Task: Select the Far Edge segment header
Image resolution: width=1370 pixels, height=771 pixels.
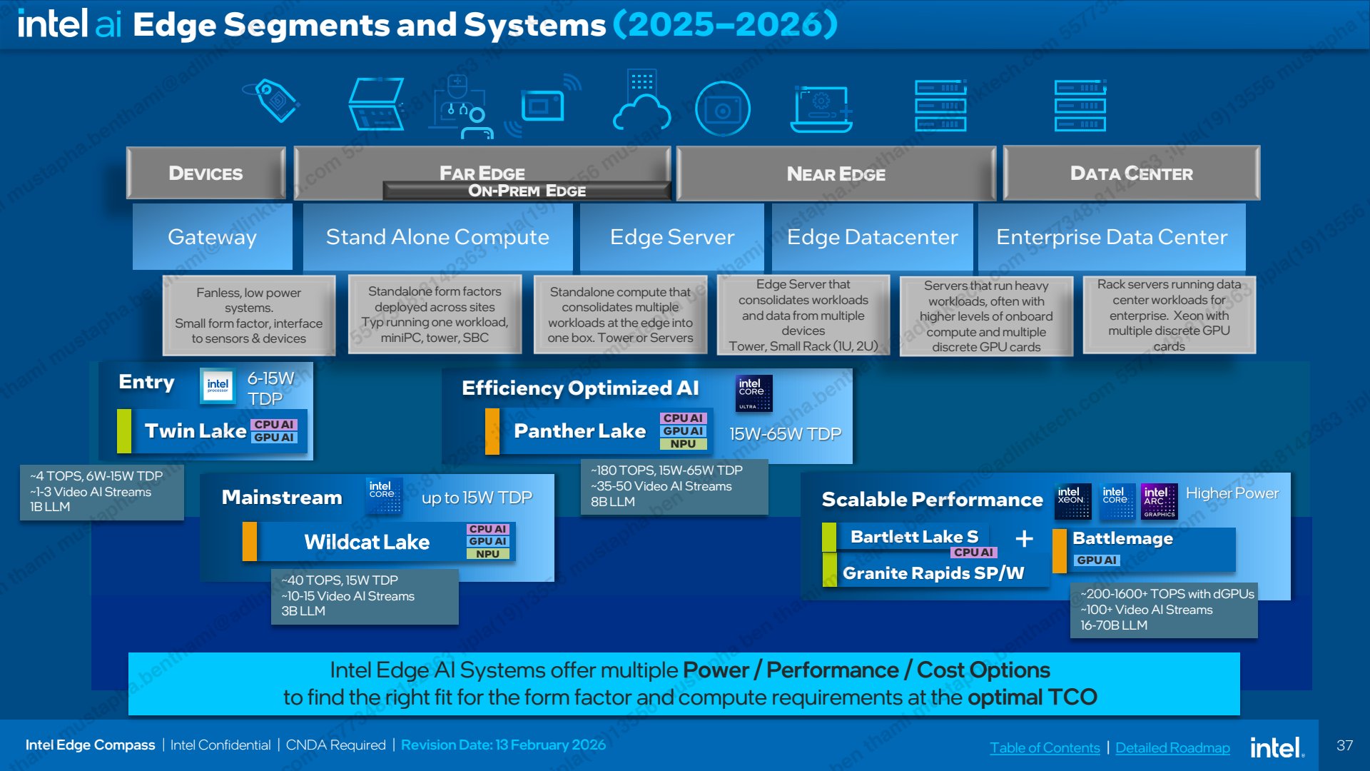Action: point(482,172)
